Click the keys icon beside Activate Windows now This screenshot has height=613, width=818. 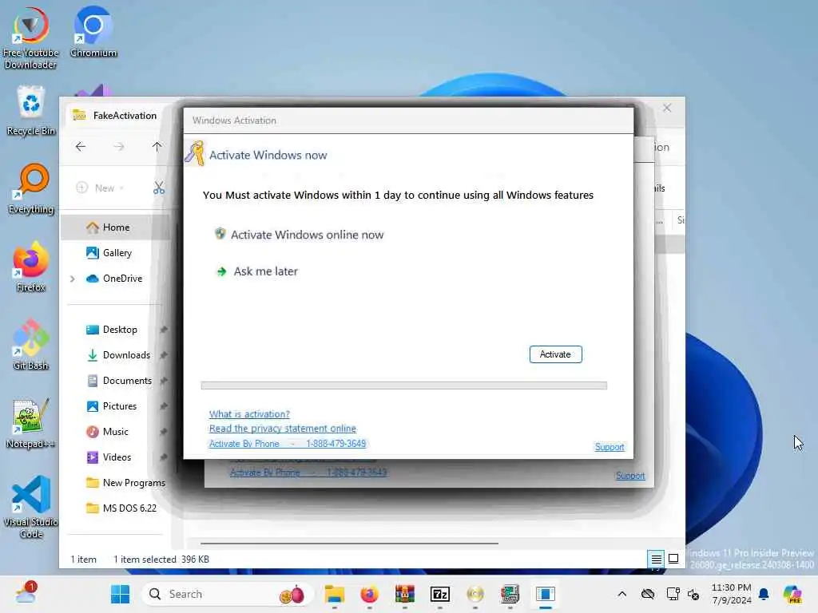pos(195,154)
